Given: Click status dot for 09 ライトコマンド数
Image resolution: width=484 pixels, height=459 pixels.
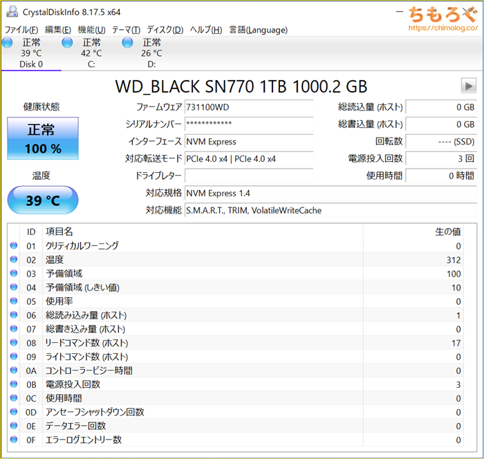Looking at the screenshot, I should pyautogui.click(x=14, y=356).
